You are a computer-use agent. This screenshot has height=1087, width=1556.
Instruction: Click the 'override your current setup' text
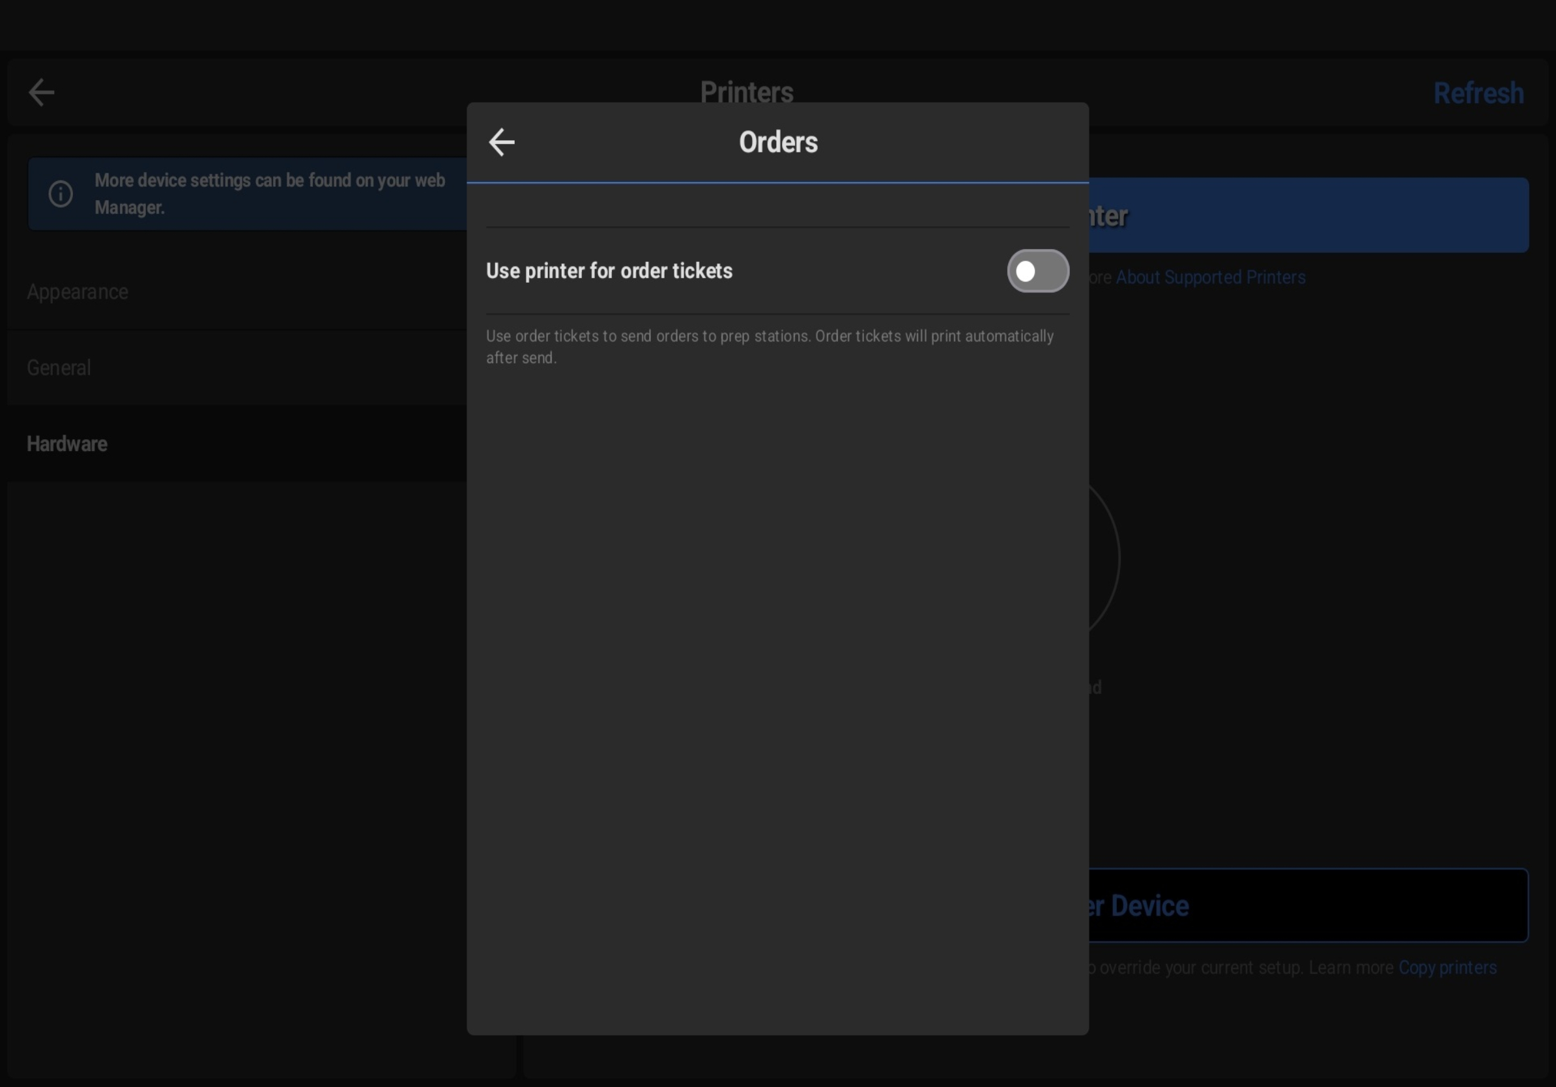(1200, 967)
